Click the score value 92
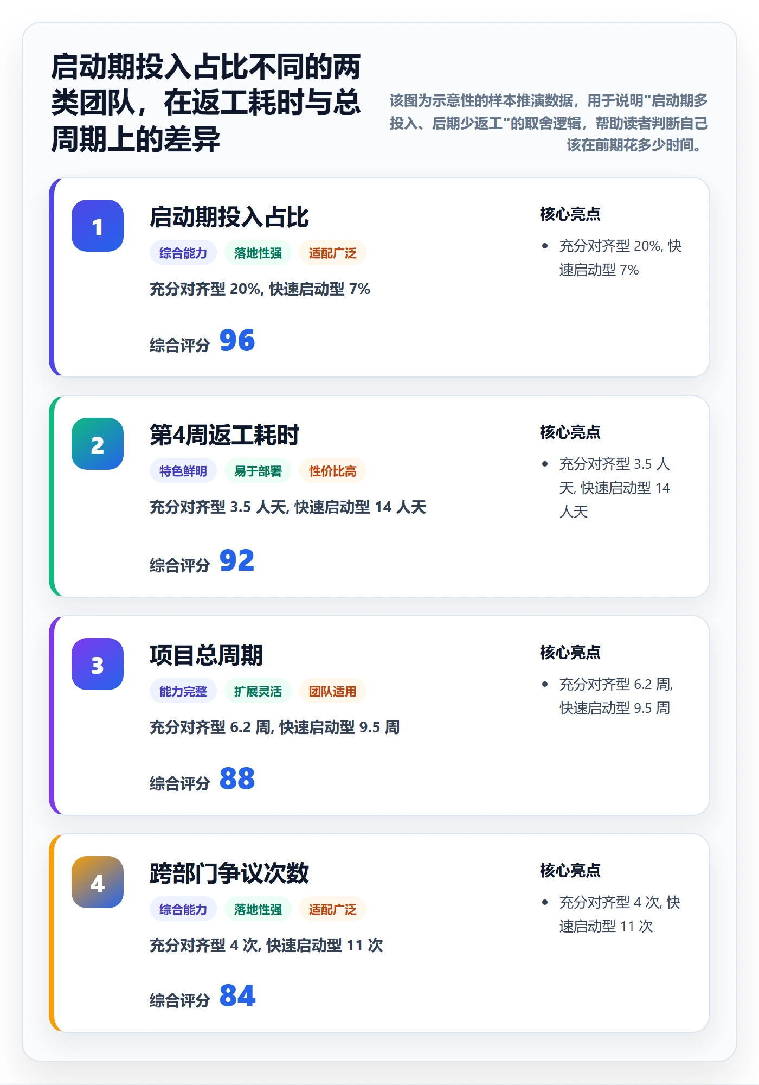759x1085 pixels. point(237,560)
